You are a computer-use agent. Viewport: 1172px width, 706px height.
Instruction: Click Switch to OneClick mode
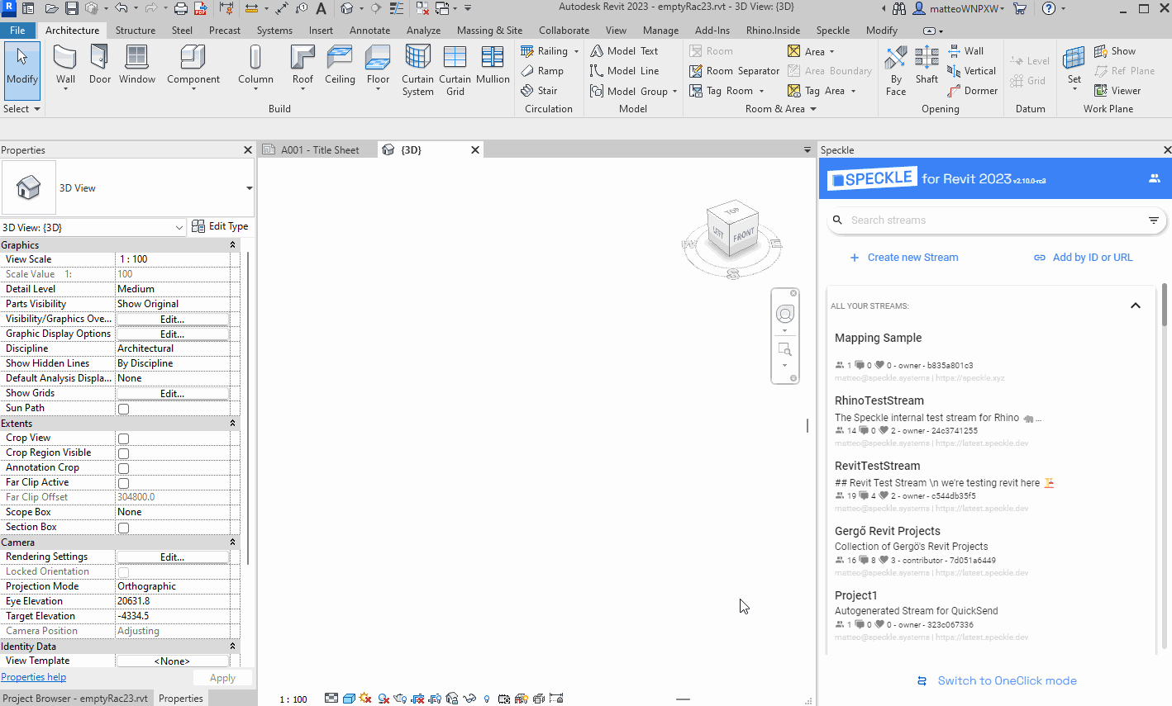pos(996,681)
